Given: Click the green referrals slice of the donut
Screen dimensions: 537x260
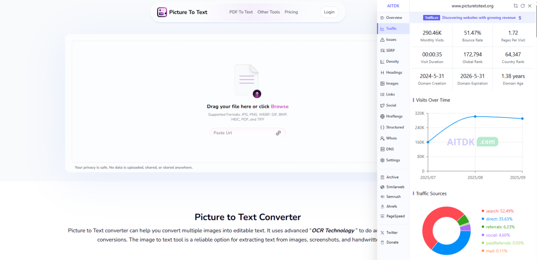Looking at the screenshot, I should (x=463, y=219).
